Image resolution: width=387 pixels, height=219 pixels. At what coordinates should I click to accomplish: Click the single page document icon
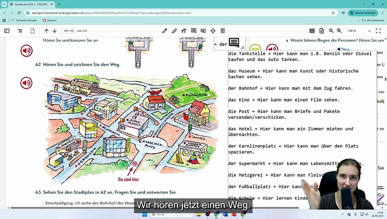point(33,31)
